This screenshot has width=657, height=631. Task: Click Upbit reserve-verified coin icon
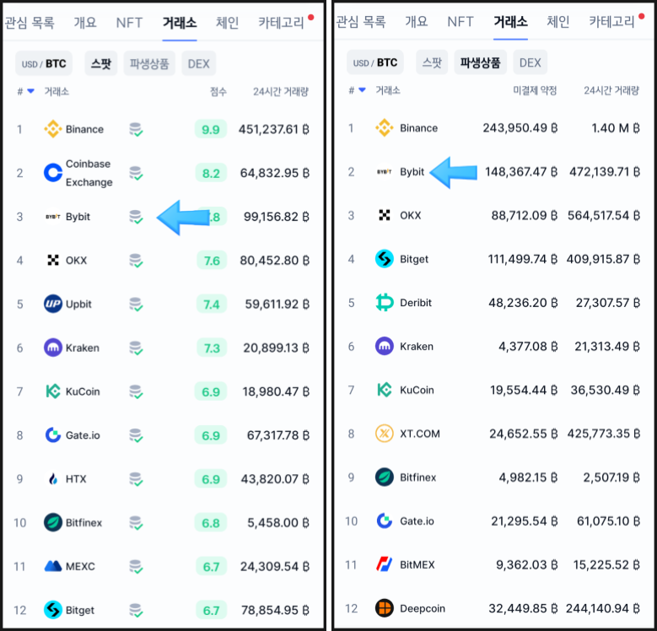136,304
